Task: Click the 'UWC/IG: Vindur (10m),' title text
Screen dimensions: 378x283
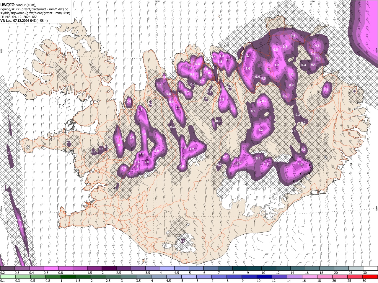Action: [18, 5]
